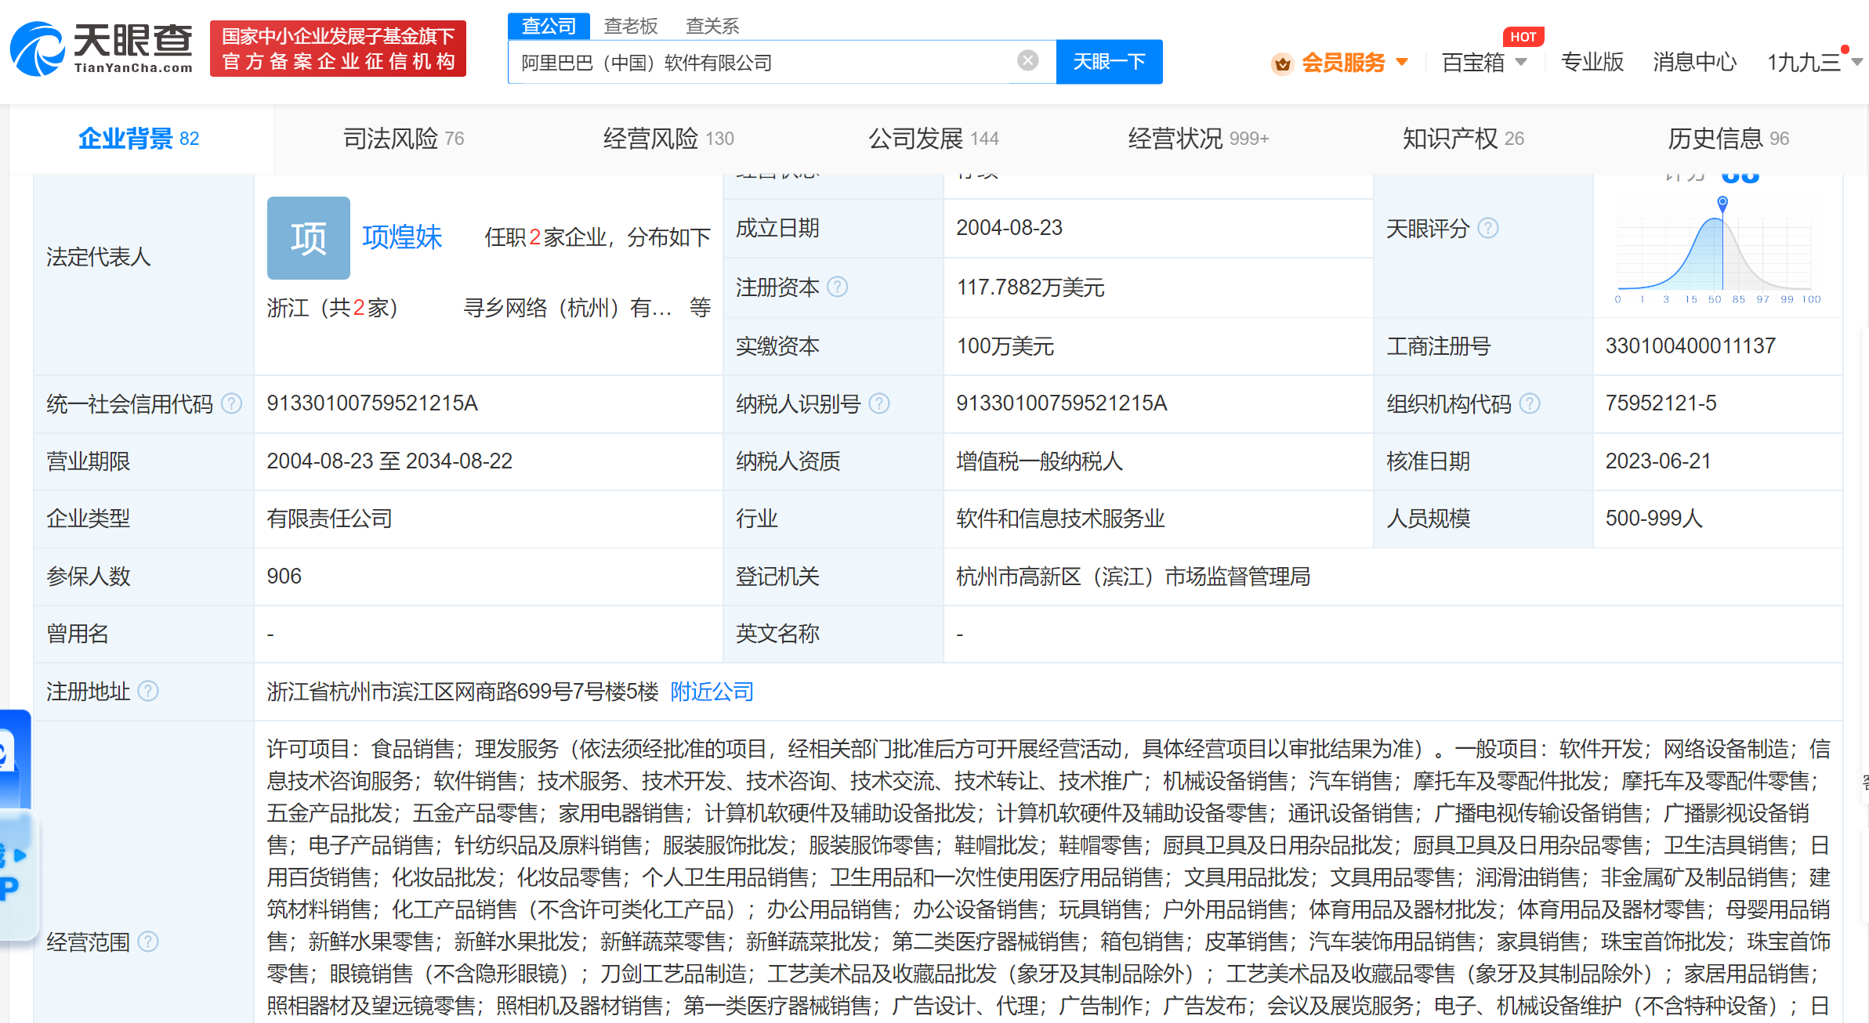Image resolution: width=1869 pixels, height=1023 pixels.
Task: Click industry value 软件和信息技术服务业
Action: click(1060, 519)
